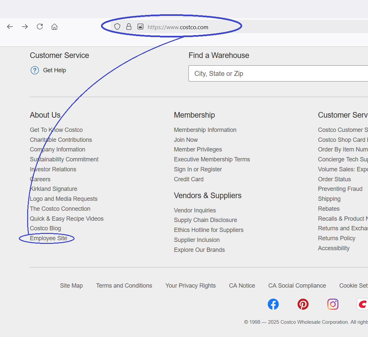Open Investor Relations link
Viewport: 368px width, 337px height.
[x=53, y=169]
